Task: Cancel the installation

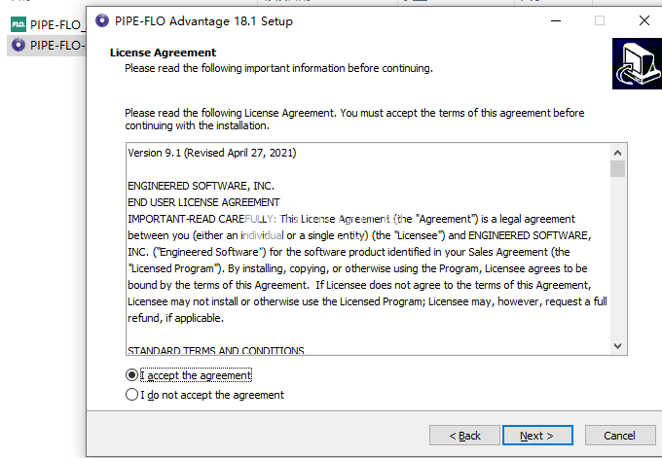Action: (x=619, y=435)
